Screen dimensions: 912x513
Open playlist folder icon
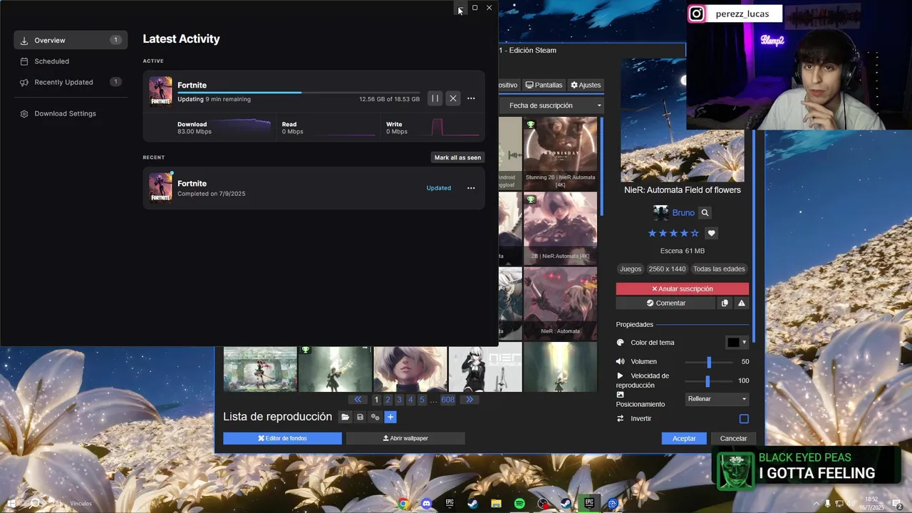coord(345,417)
